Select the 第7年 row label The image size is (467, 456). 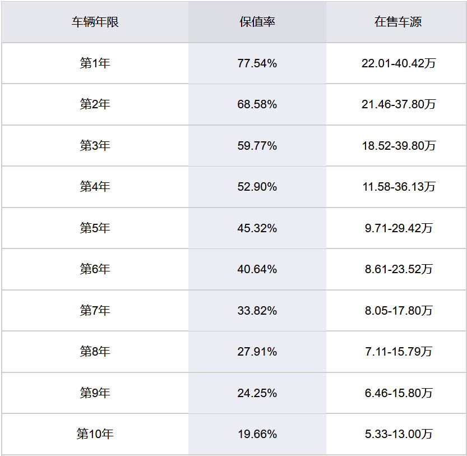95,310
